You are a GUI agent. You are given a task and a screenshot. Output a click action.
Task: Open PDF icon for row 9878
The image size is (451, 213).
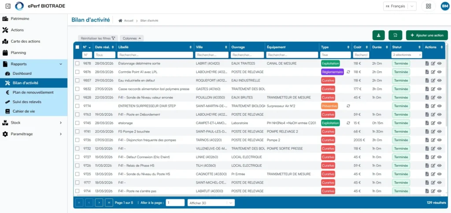point(427,63)
